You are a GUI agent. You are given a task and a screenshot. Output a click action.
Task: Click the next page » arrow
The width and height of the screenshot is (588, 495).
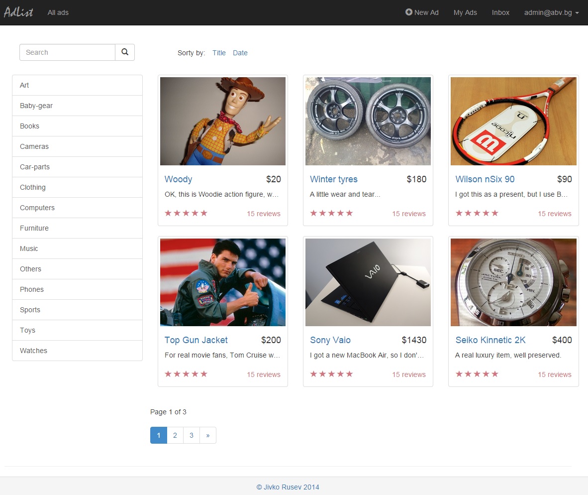coord(208,435)
